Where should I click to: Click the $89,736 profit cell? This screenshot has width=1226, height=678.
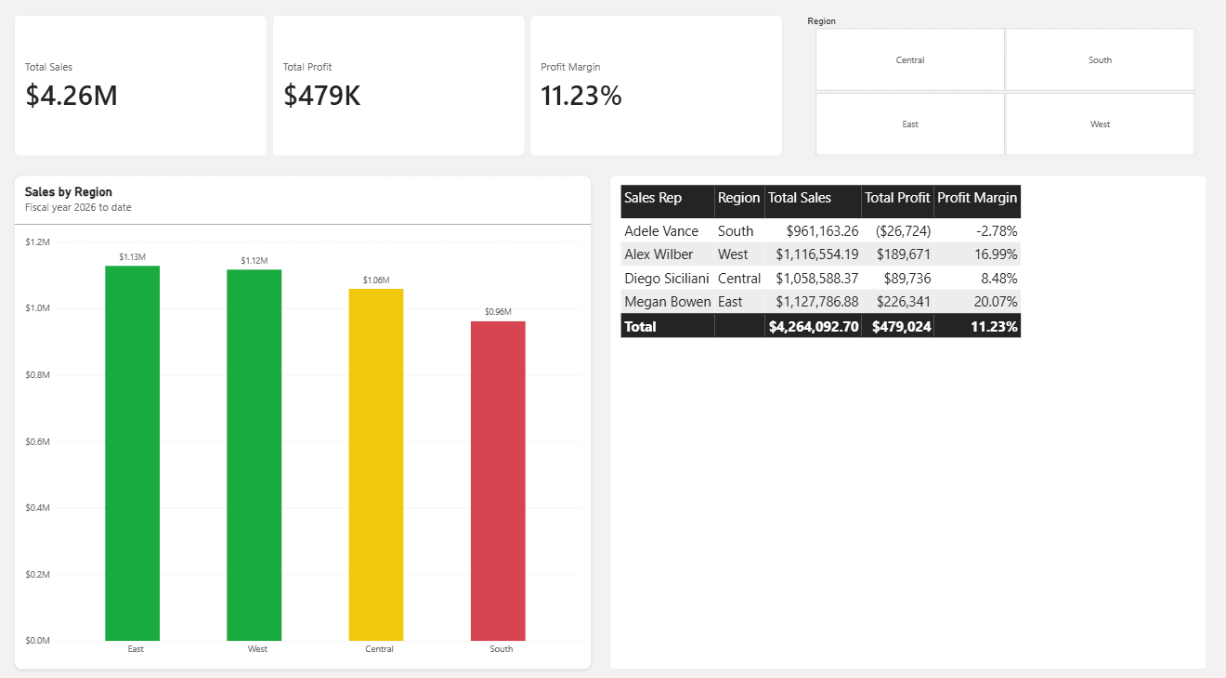click(x=897, y=278)
